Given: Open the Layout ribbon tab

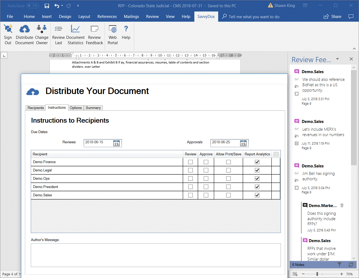Looking at the screenshot, I should tap(84, 17).
